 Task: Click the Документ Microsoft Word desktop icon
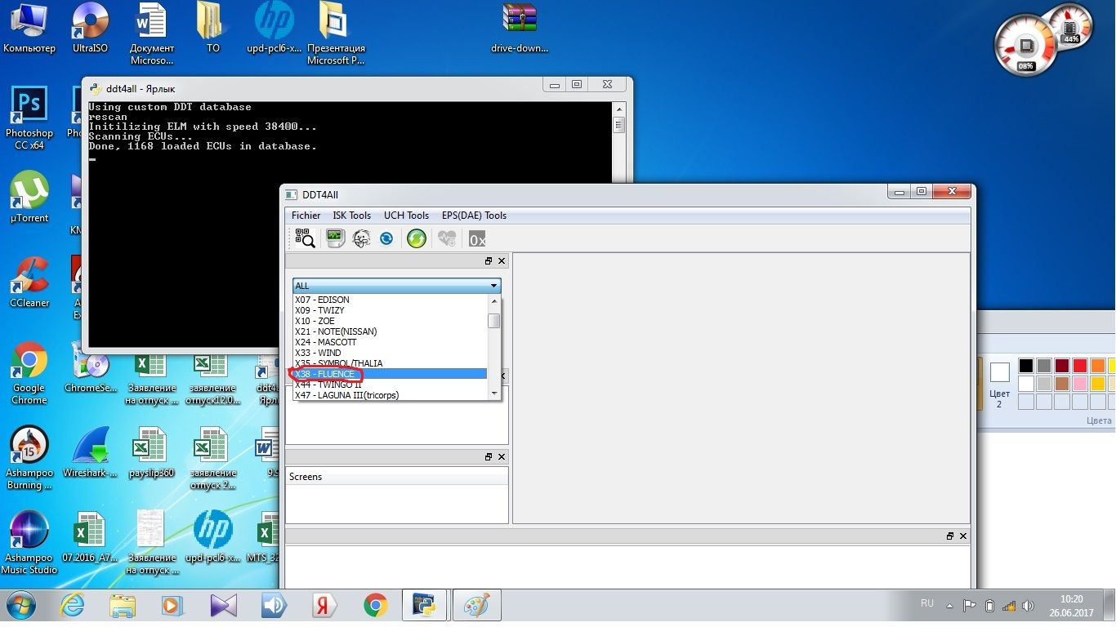pyautogui.click(x=151, y=34)
